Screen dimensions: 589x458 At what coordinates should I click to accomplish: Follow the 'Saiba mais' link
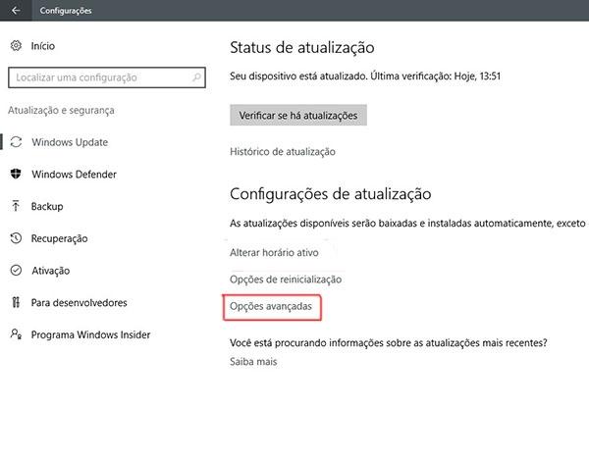(253, 362)
